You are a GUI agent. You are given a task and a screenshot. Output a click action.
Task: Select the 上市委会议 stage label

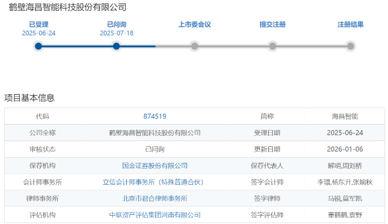pos(194,24)
